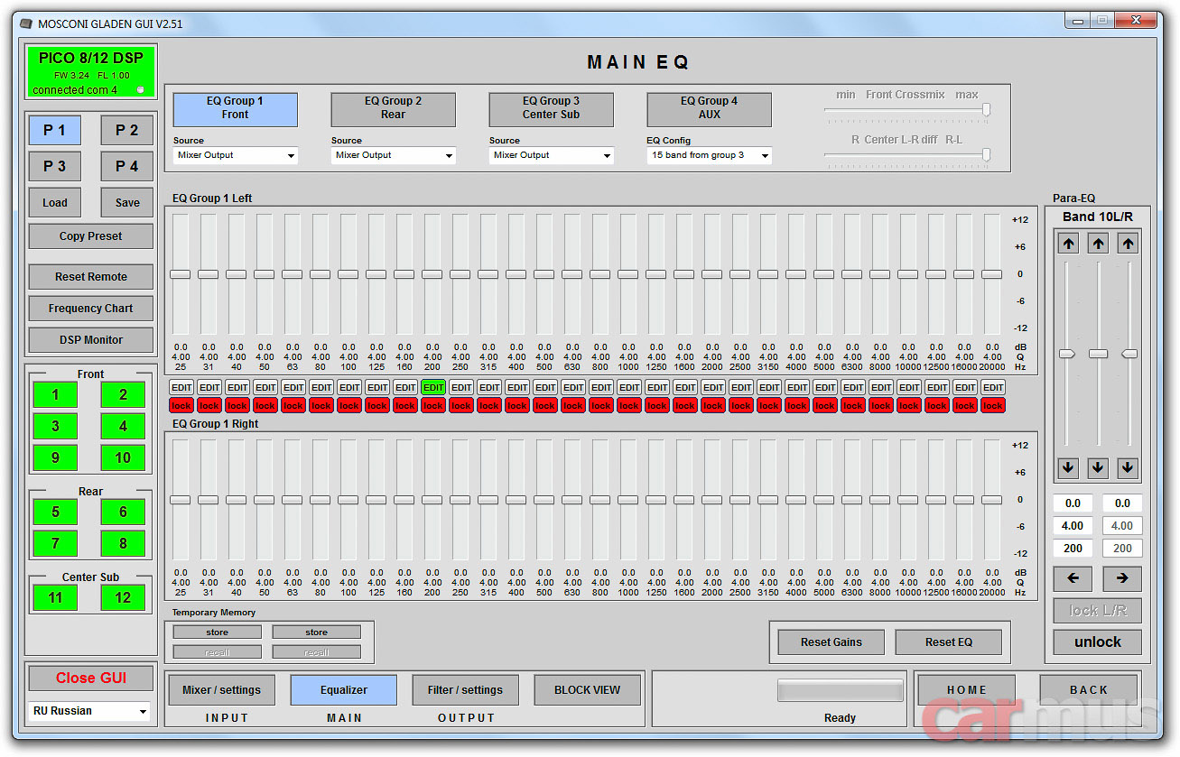This screenshot has width=1180, height=757.
Task: Open the Mixer / settings page
Action: click(x=222, y=690)
